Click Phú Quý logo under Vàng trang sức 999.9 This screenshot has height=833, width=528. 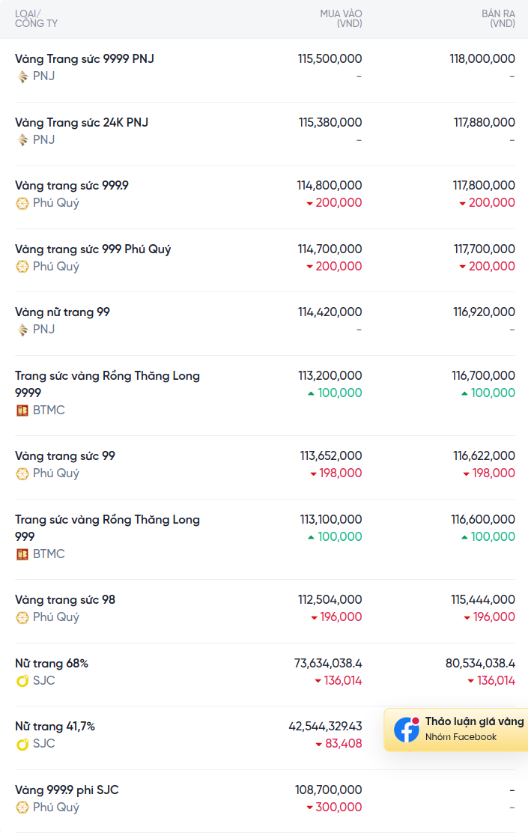coord(22,204)
